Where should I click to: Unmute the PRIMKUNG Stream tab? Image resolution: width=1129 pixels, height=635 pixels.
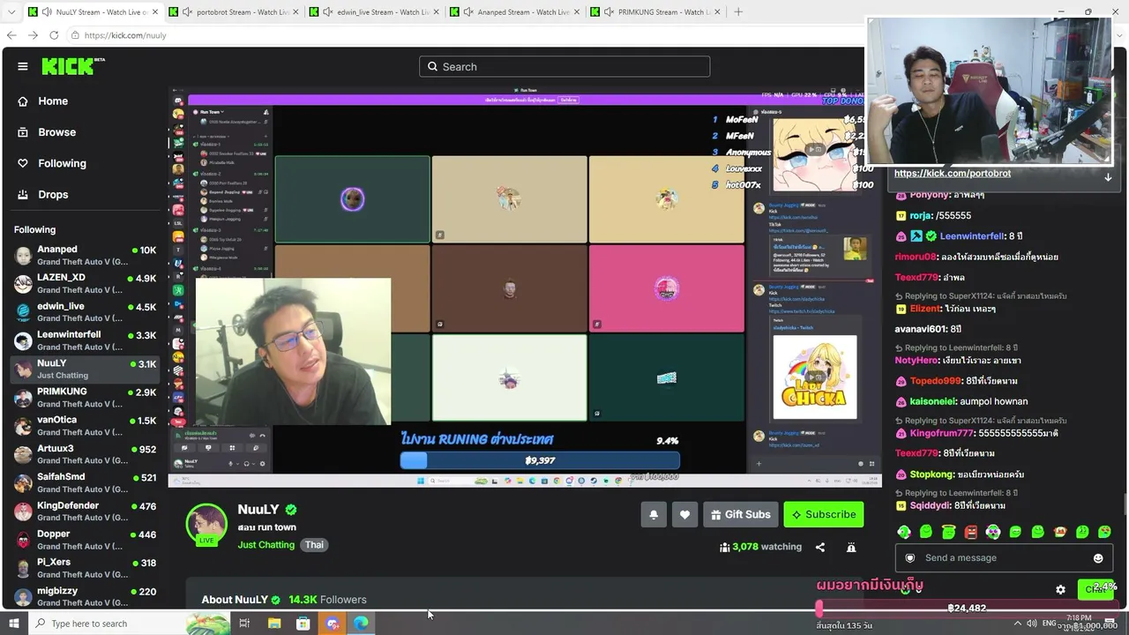point(609,12)
